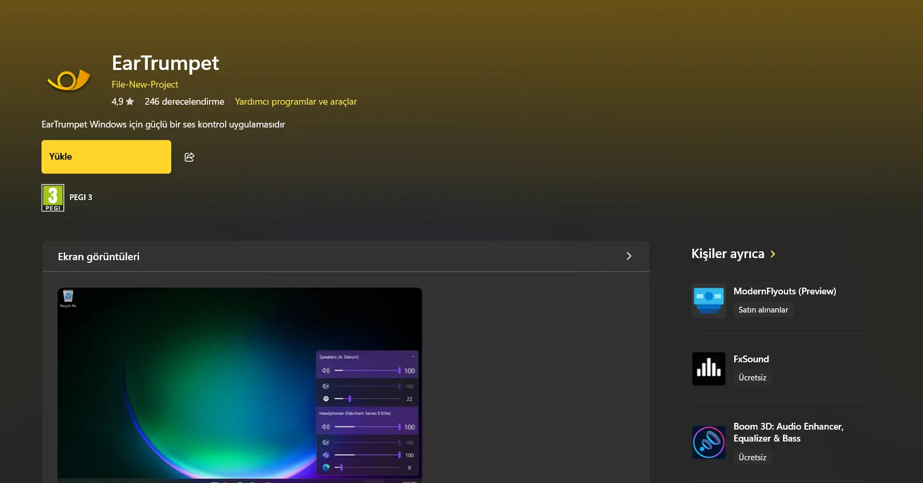Viewport: 923px width, 483px height.
Task: Click the EarTrumpet app title
Action: coord(166,63)
